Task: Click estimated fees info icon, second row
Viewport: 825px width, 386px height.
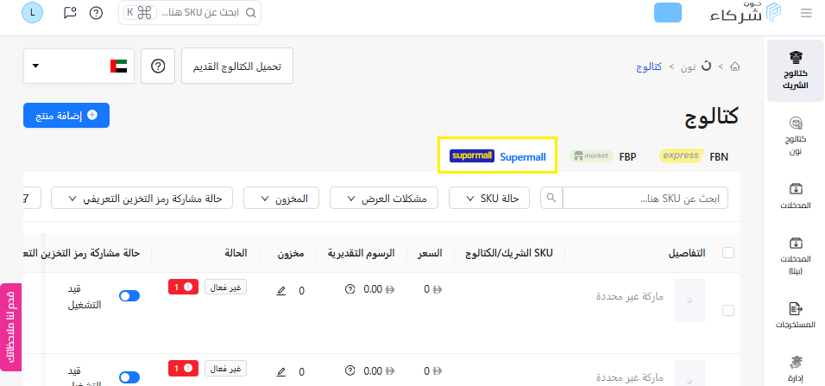Action: click(350, 370)
